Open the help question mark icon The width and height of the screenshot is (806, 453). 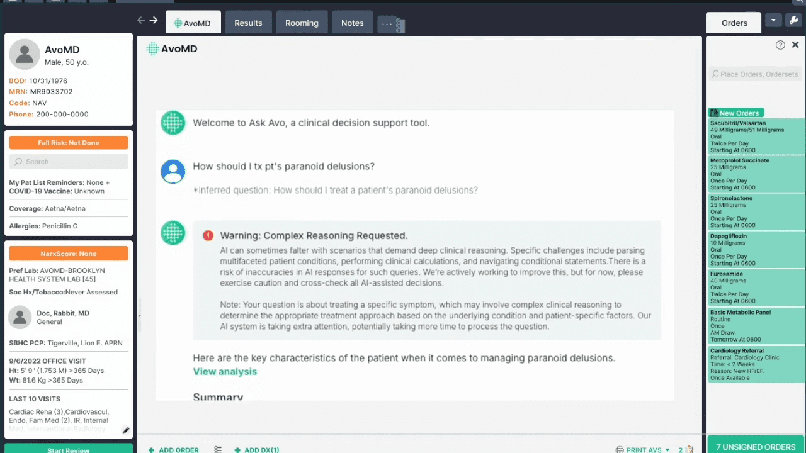pyautogui.click(x=780, y=45)
